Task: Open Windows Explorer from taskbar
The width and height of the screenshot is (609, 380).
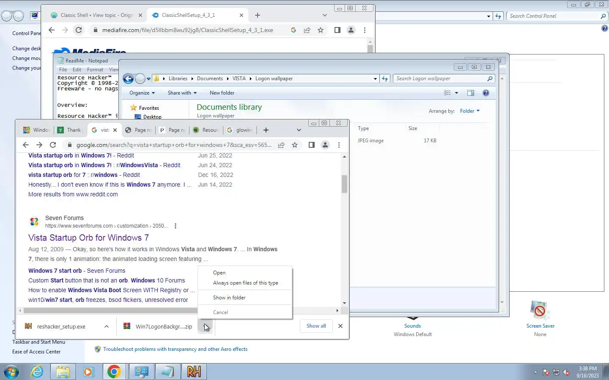Action: (63, 372)
